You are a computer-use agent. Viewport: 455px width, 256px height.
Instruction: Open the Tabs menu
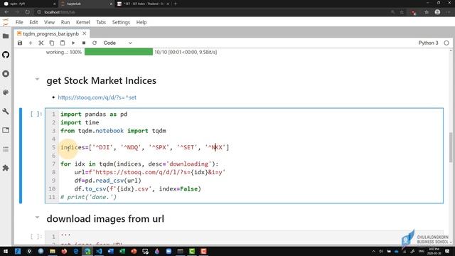101,22
